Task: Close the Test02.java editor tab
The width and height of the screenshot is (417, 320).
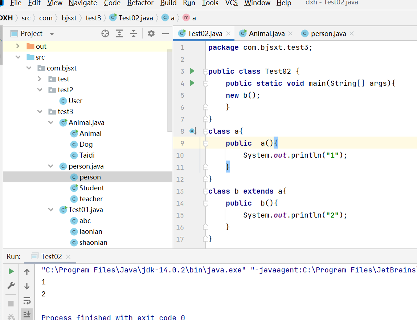Action: click(x=228, y=33)
